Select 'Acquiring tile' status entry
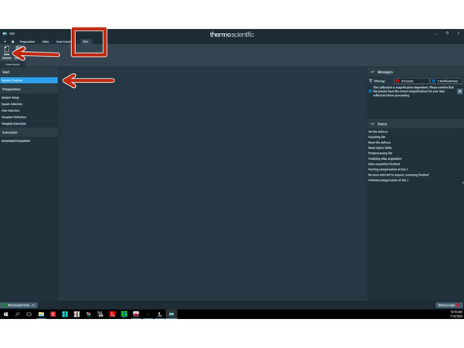The height and width of the screenshot is (348, 464). tap(376, 136)
